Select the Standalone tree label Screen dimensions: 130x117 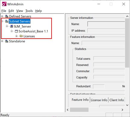(x=17, y=41)
